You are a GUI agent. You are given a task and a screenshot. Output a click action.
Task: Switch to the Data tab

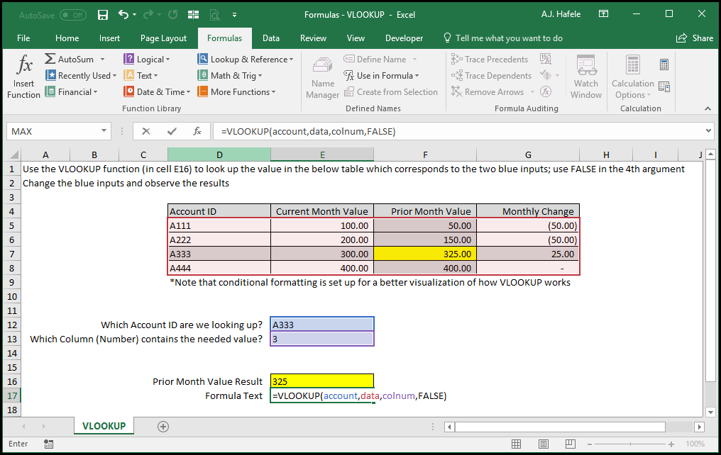[x=271, y=38]
